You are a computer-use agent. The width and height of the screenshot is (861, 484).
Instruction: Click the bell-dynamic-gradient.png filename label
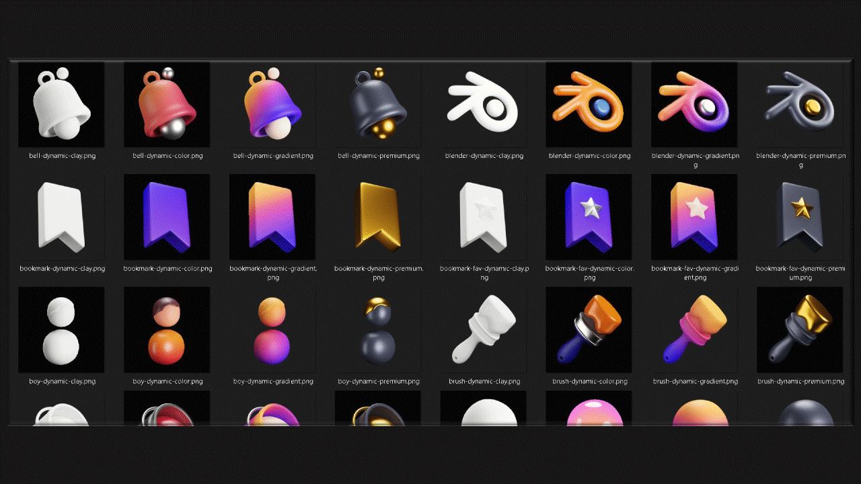[273, 156]
